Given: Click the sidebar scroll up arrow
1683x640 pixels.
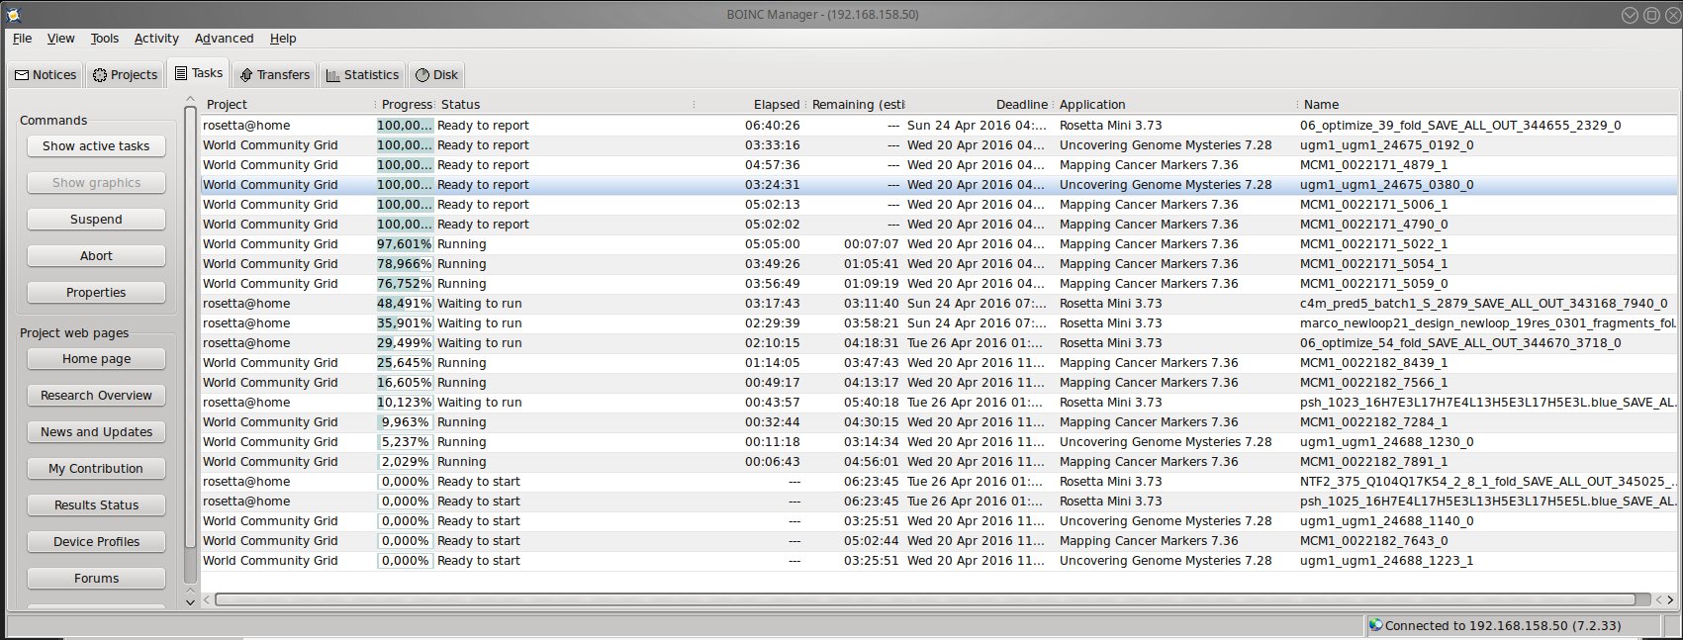Looking at the screenshot, I should pyautogui.click(x=190, y=100).
